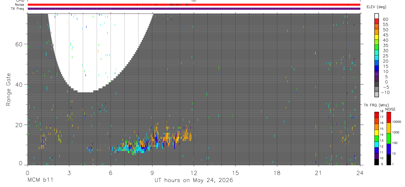Click the black swatch in TX FRQ colorbar
Image resolution: width=405 pixels, height=187 pixels.
point(376,161)
